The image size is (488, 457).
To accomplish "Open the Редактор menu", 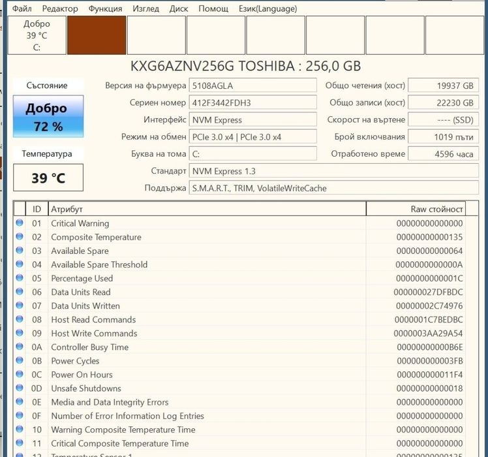I will point(60,8).
